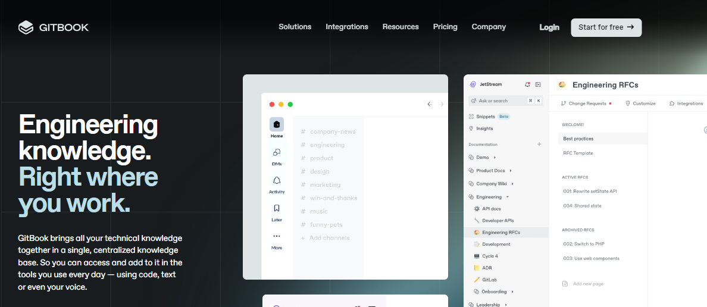
Task: Open the Activity bell icon
Action: tap(277, 181)
